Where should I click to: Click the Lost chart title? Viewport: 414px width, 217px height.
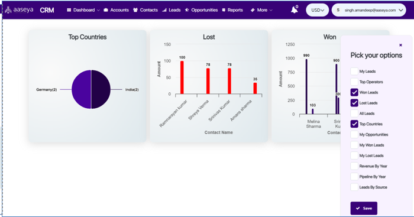pos(209,37)
